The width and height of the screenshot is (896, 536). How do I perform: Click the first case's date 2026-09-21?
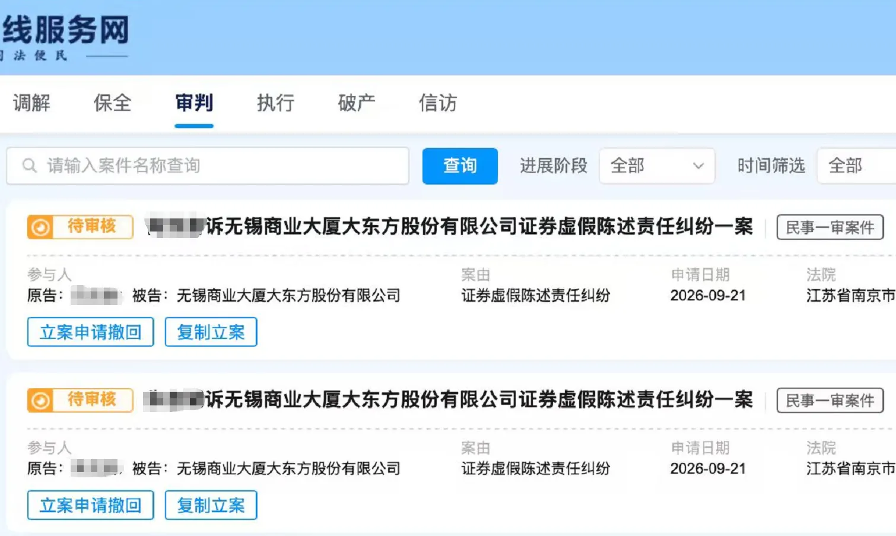click(708, 295)
